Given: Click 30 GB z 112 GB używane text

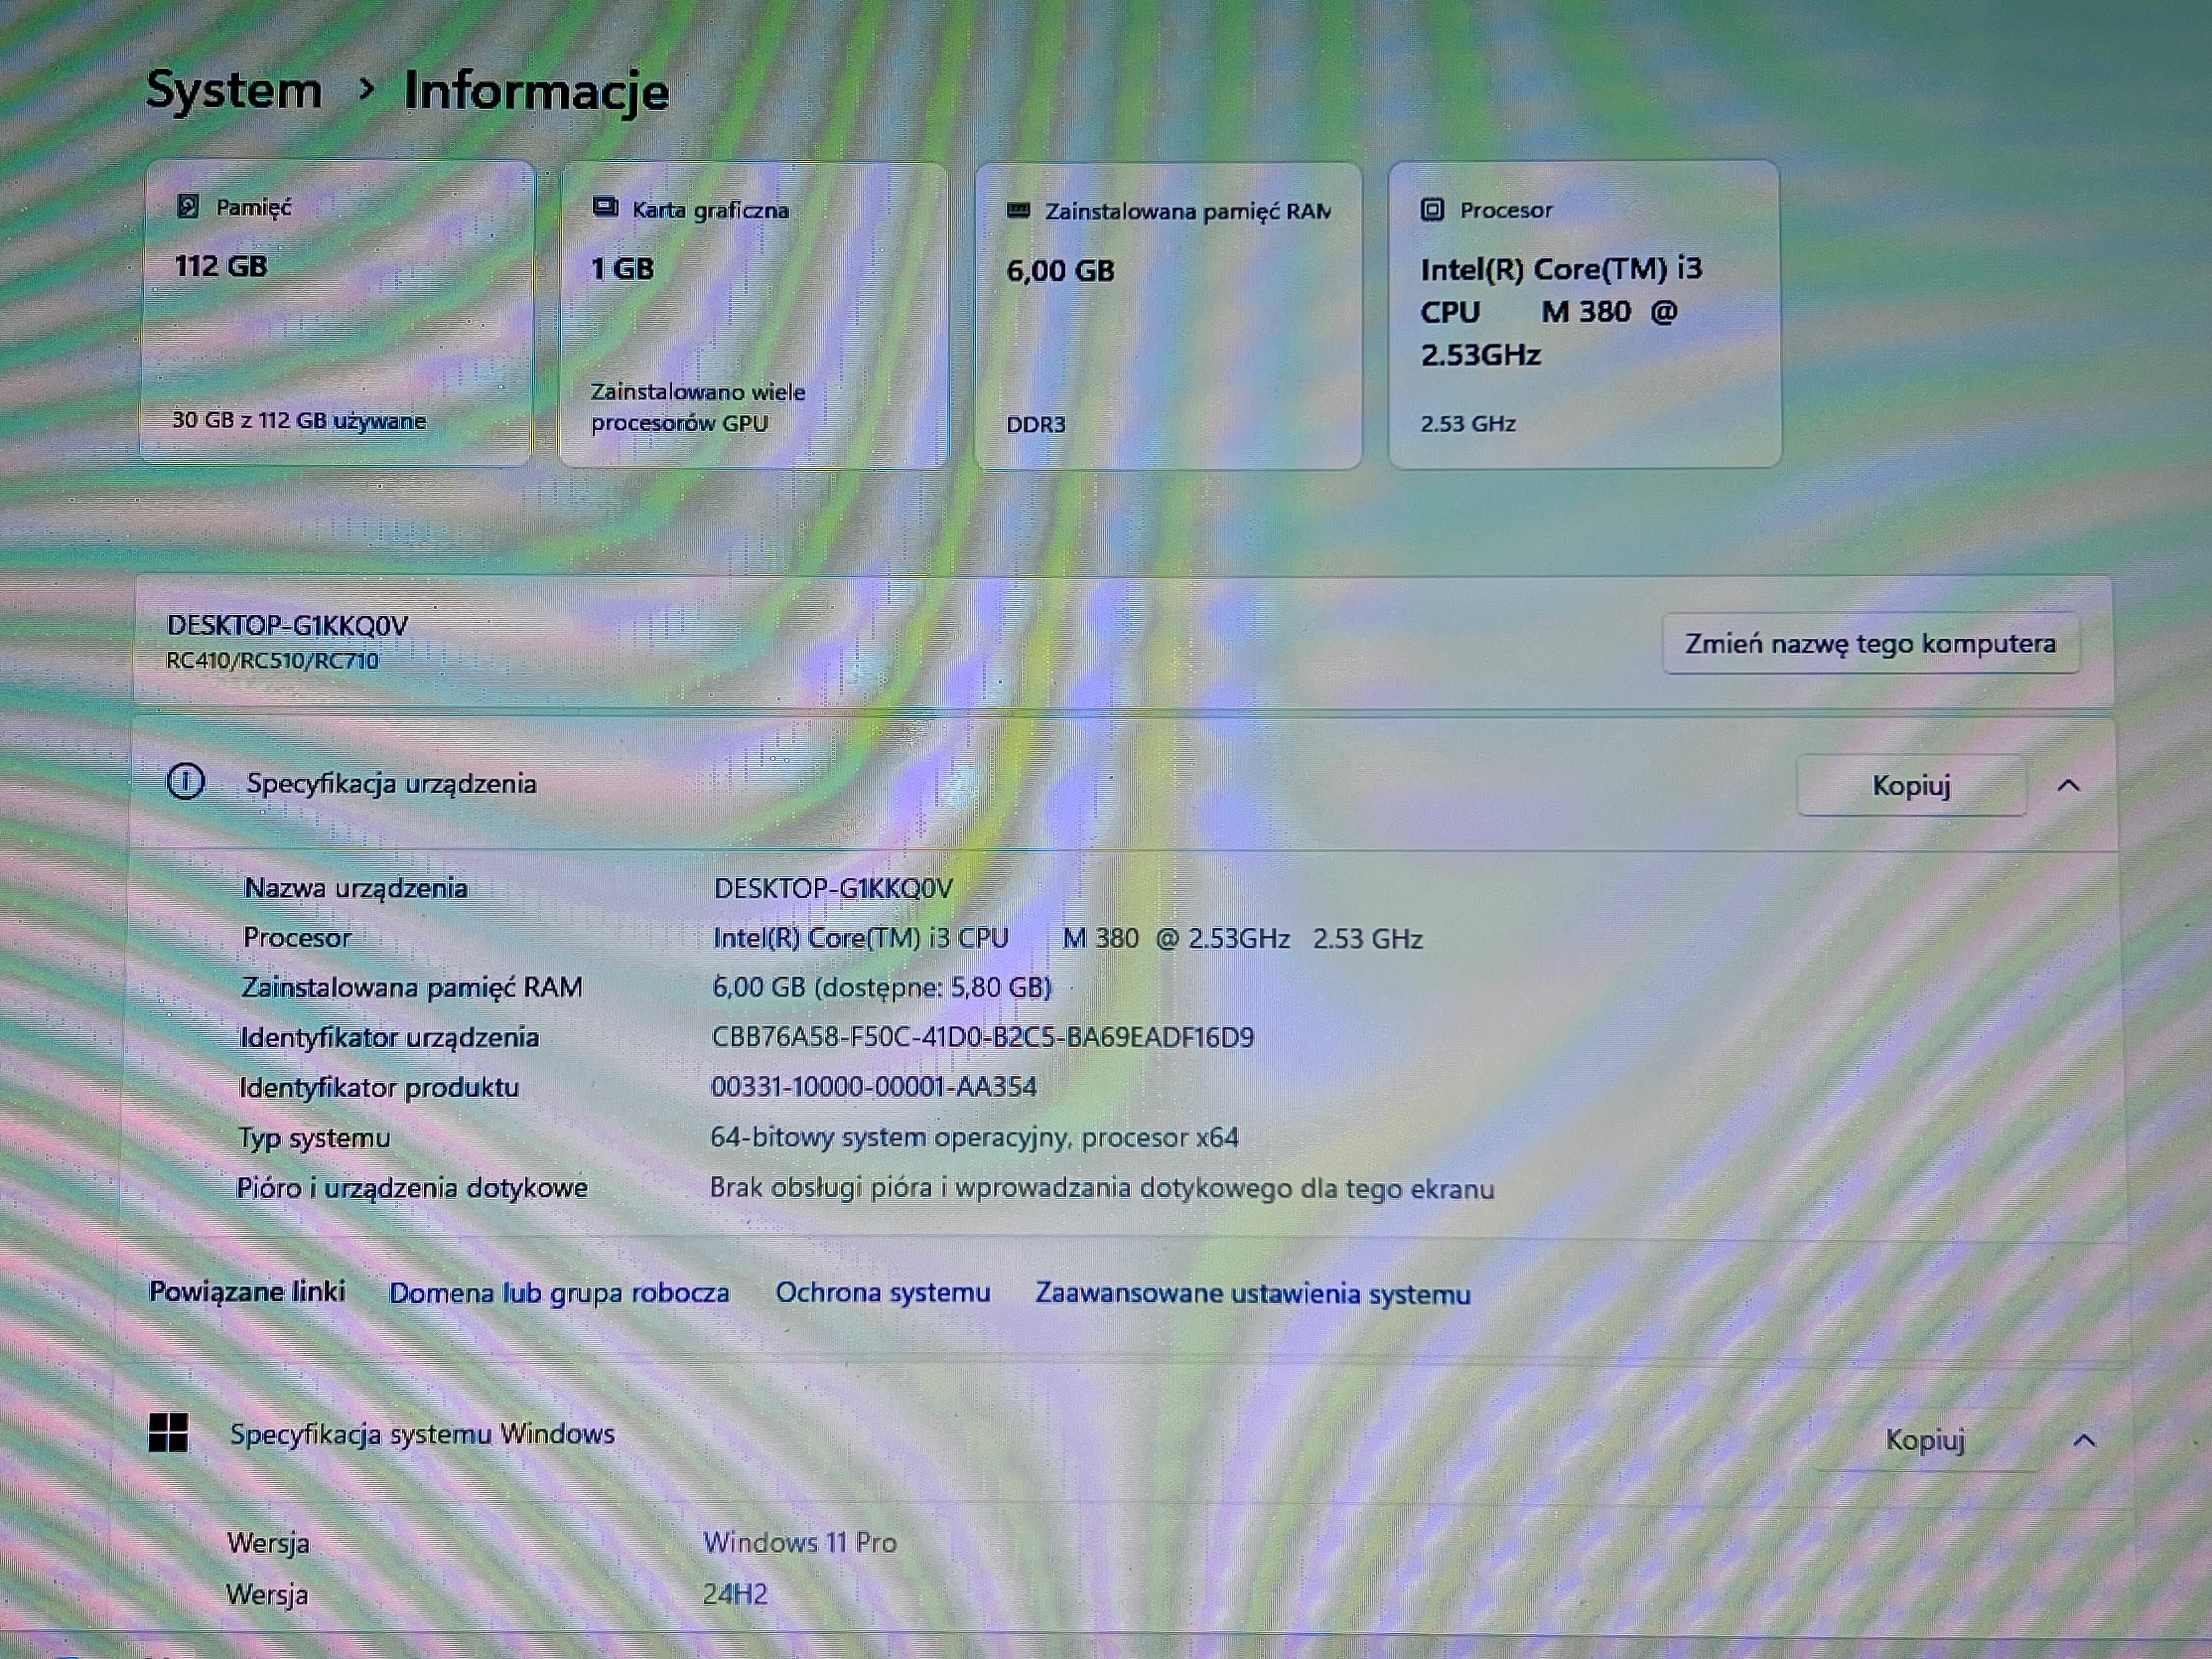Looking at the screenshot, I should [x=298, y=420].
